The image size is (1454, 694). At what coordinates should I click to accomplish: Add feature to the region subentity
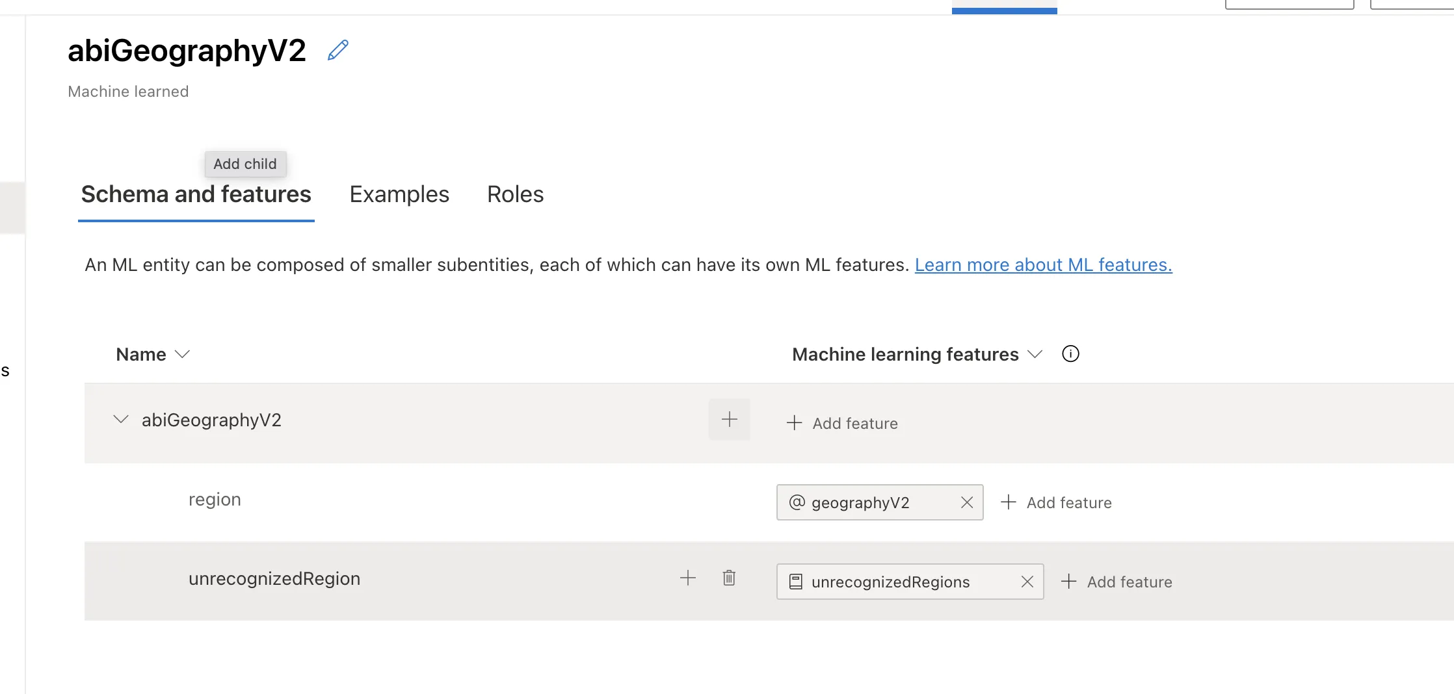coord(1056,502)
